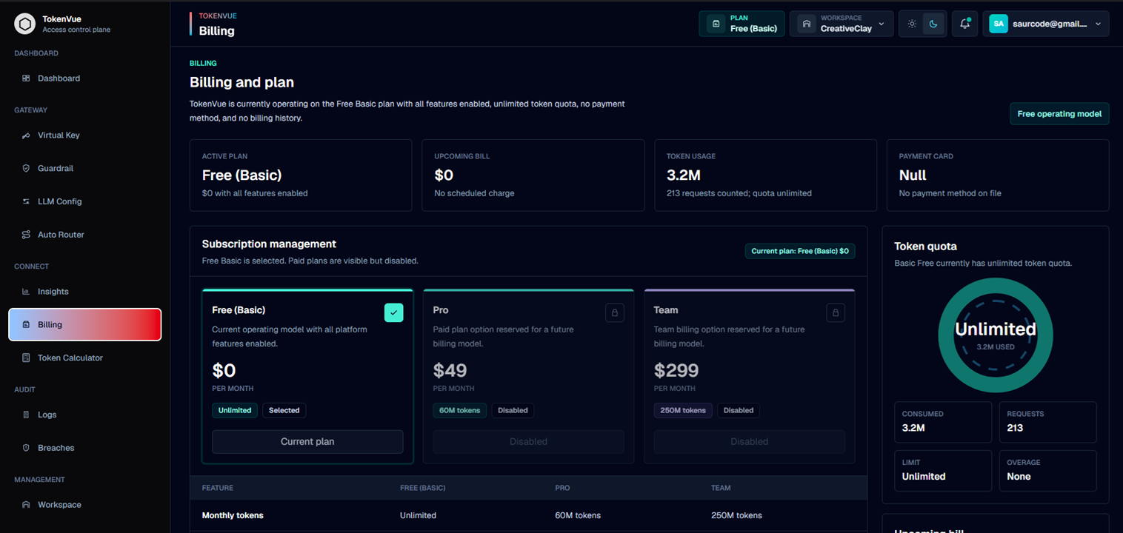The image size is (1123, 533).
Task: Click the Payment Card Null card
Action: click(998, 175)
